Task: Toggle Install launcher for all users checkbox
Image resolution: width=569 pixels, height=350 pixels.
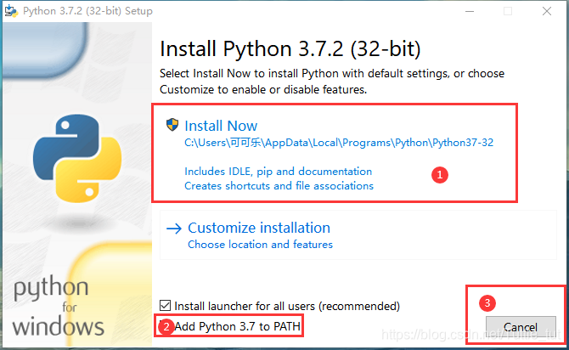Action: 165,306
